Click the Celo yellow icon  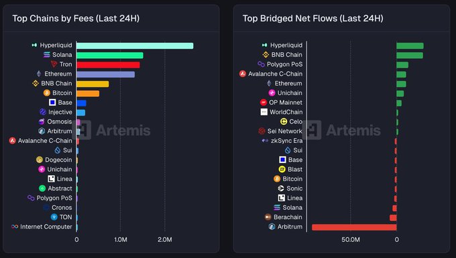click(284, 122)
